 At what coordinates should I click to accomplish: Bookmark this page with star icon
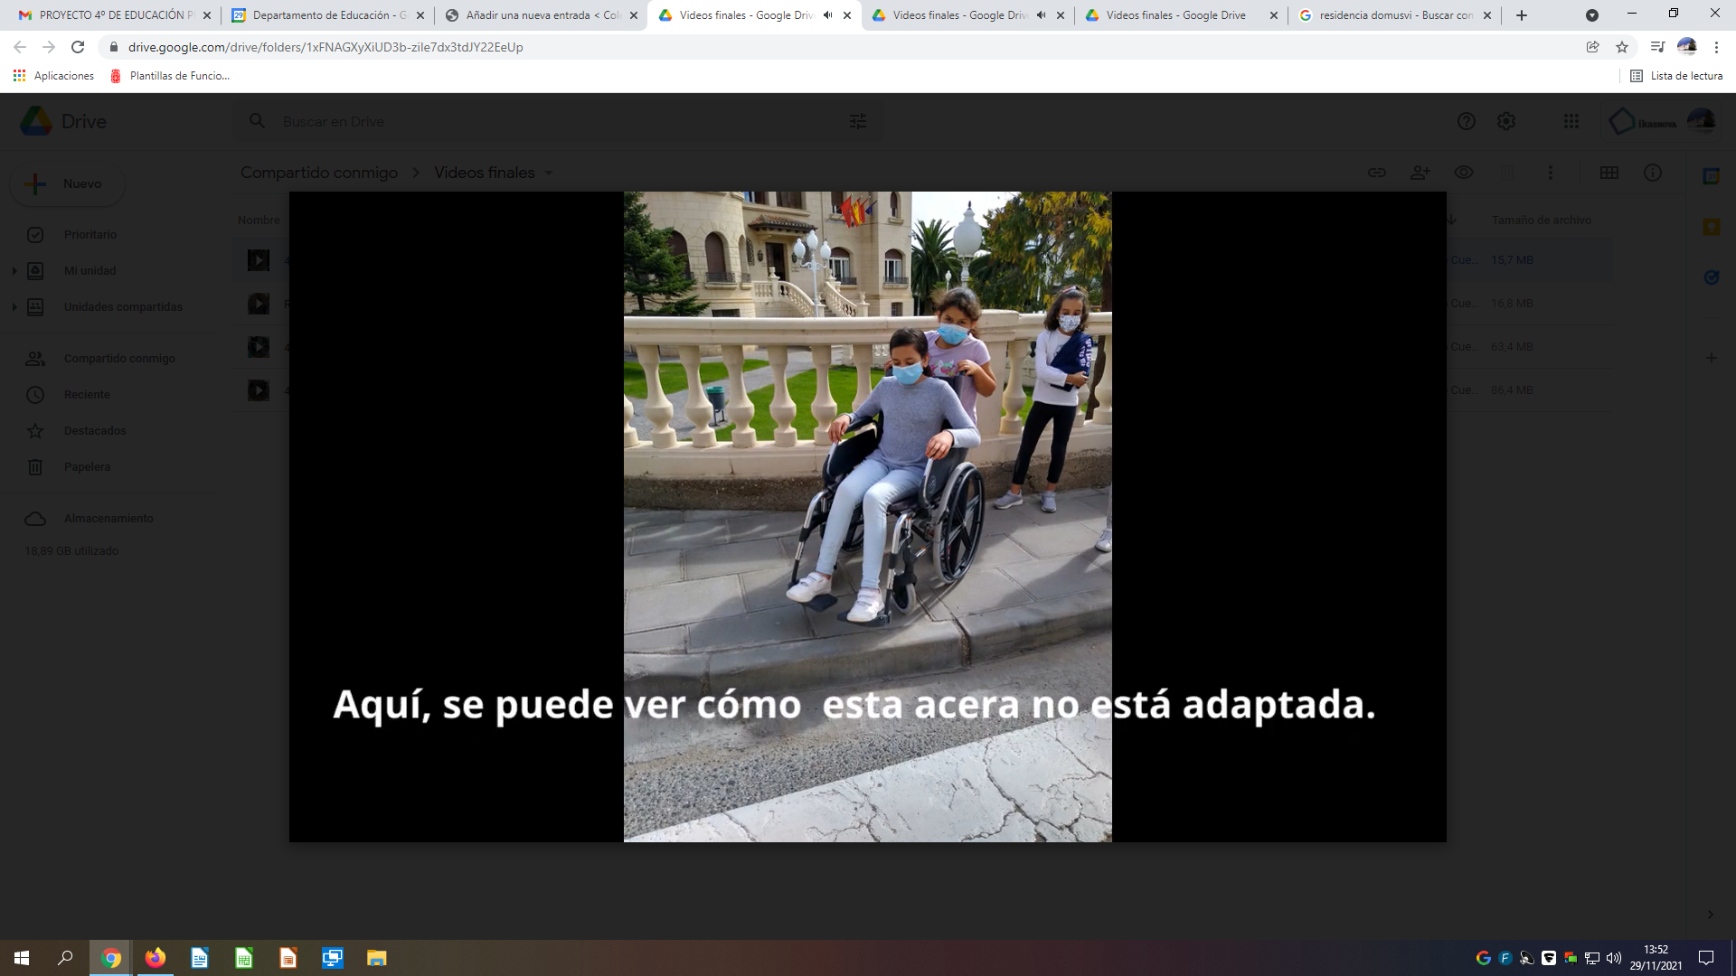pos(1622,47)
